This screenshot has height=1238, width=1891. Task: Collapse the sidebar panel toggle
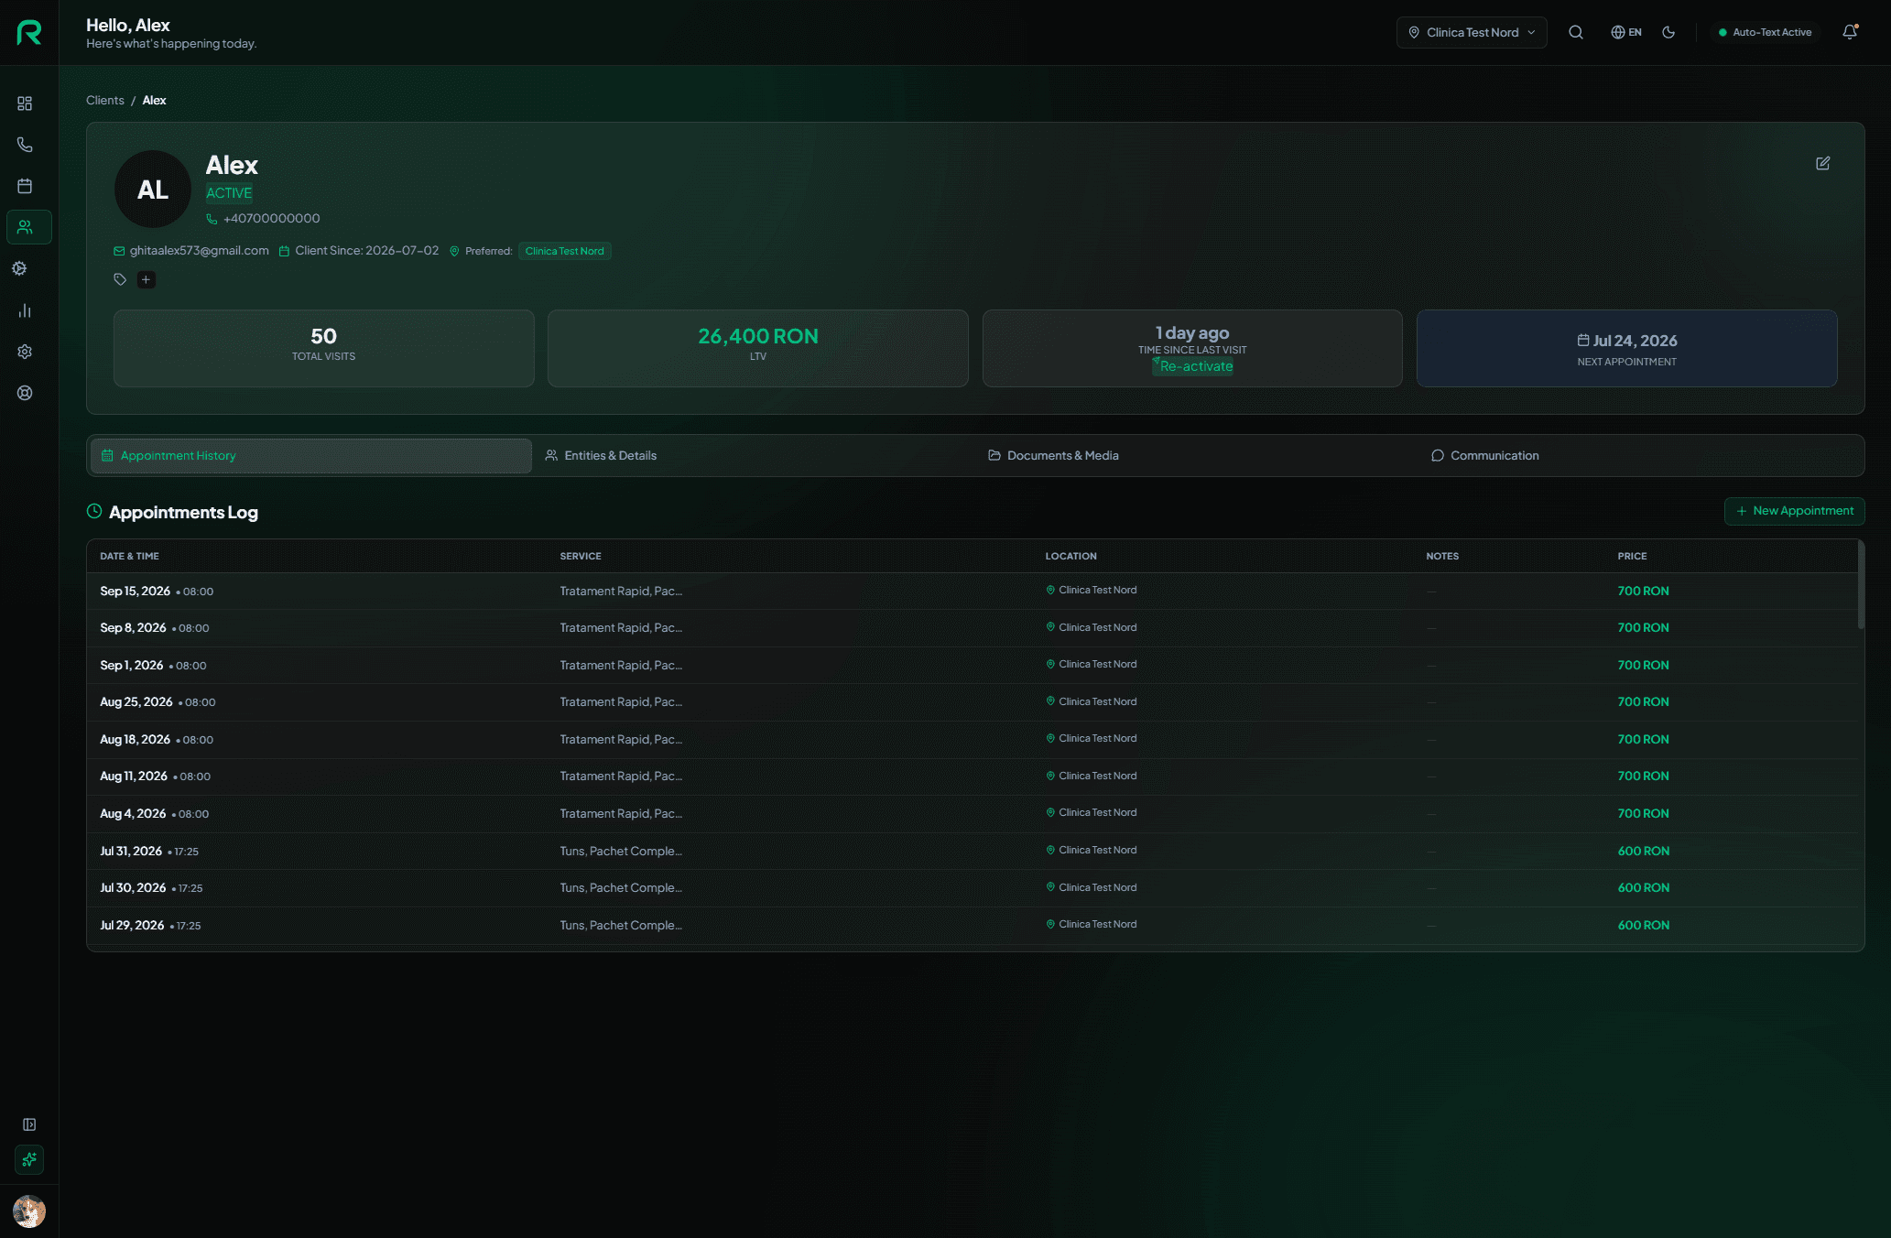click(x=29, y=1124)
